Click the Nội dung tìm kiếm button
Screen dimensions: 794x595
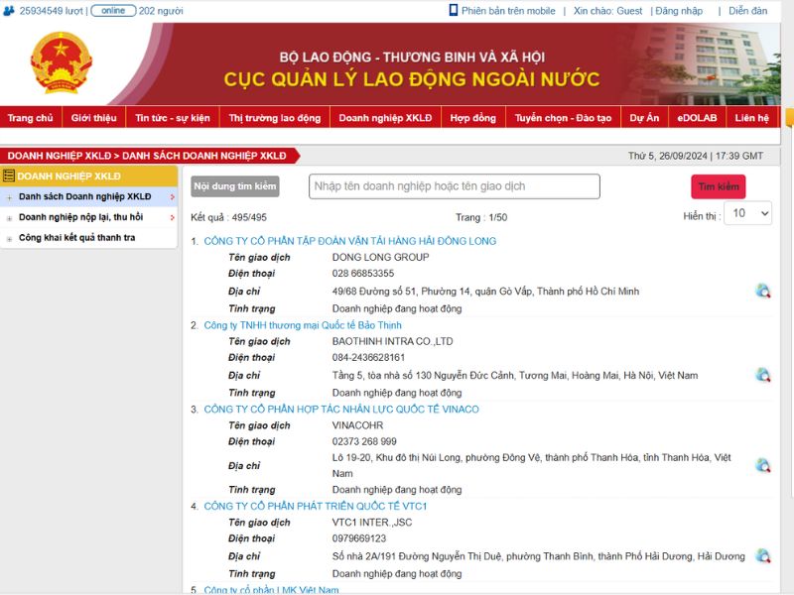(235, 186)
